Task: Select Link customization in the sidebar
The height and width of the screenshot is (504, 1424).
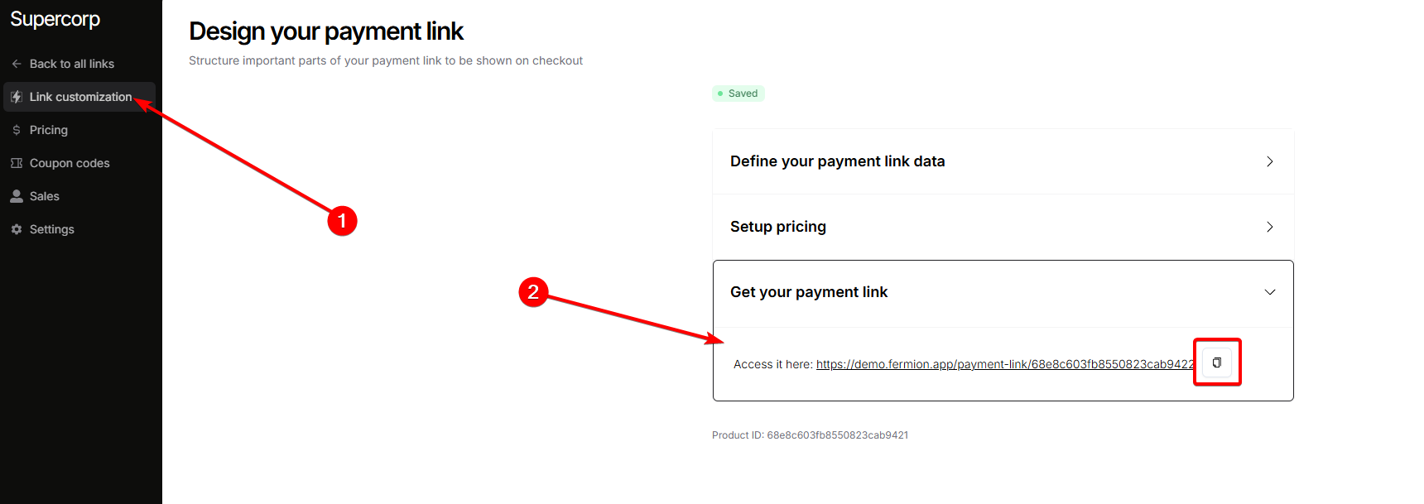Action: pyautogui.click(x=80, y=97)
